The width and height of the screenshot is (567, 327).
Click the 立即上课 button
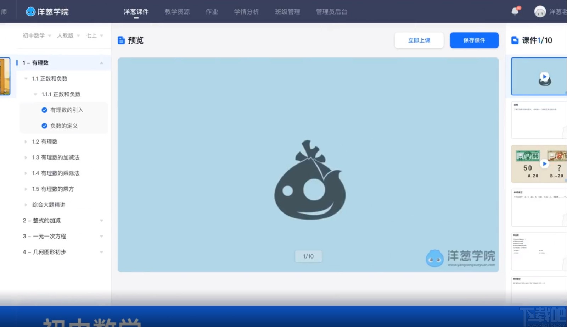[419, 40]
